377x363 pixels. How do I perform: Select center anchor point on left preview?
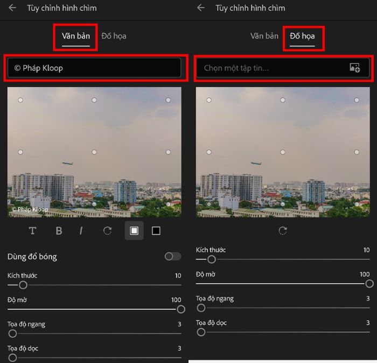pos(94,152)
